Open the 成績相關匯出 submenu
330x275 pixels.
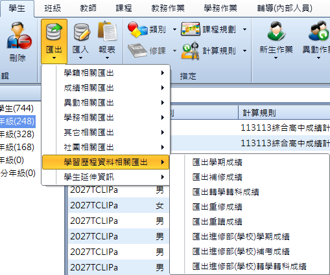[106, 88]
